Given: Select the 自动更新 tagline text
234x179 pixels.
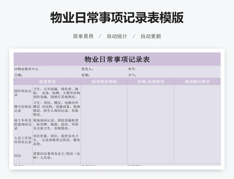Looking at the screenshot, I should [151, 36].
